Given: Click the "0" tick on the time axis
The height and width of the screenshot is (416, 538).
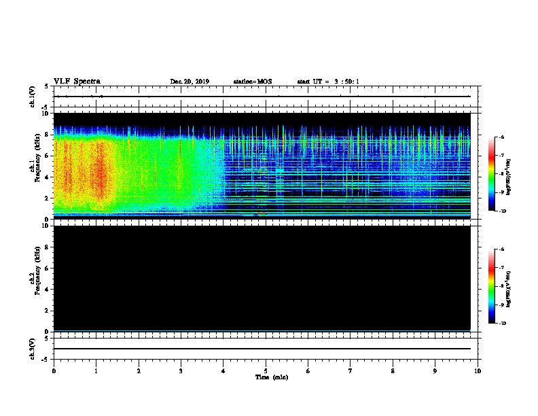Looking at the screenshot, I should pos(54,371).
